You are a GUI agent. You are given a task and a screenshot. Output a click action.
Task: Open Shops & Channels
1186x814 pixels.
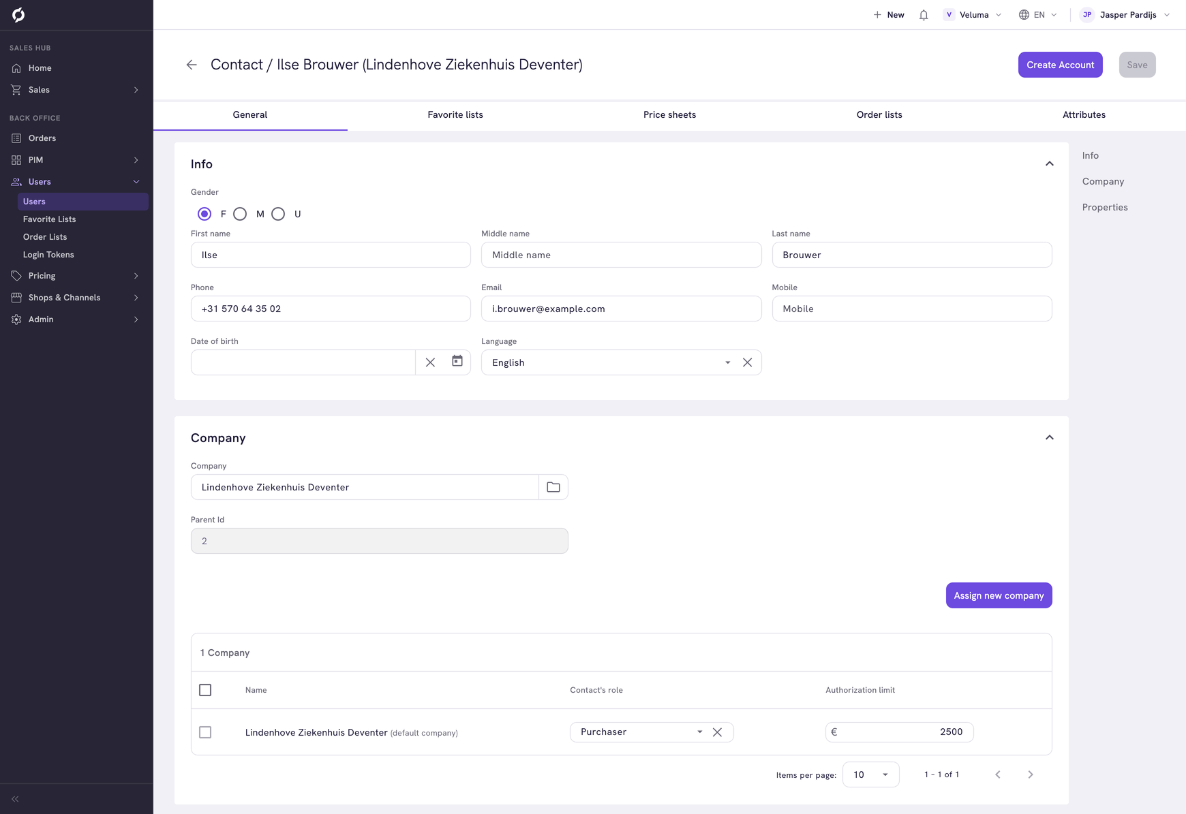(64, 298)
